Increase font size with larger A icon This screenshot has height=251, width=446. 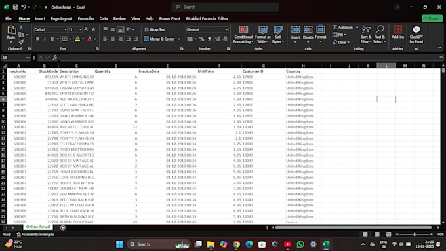(87, 29)
